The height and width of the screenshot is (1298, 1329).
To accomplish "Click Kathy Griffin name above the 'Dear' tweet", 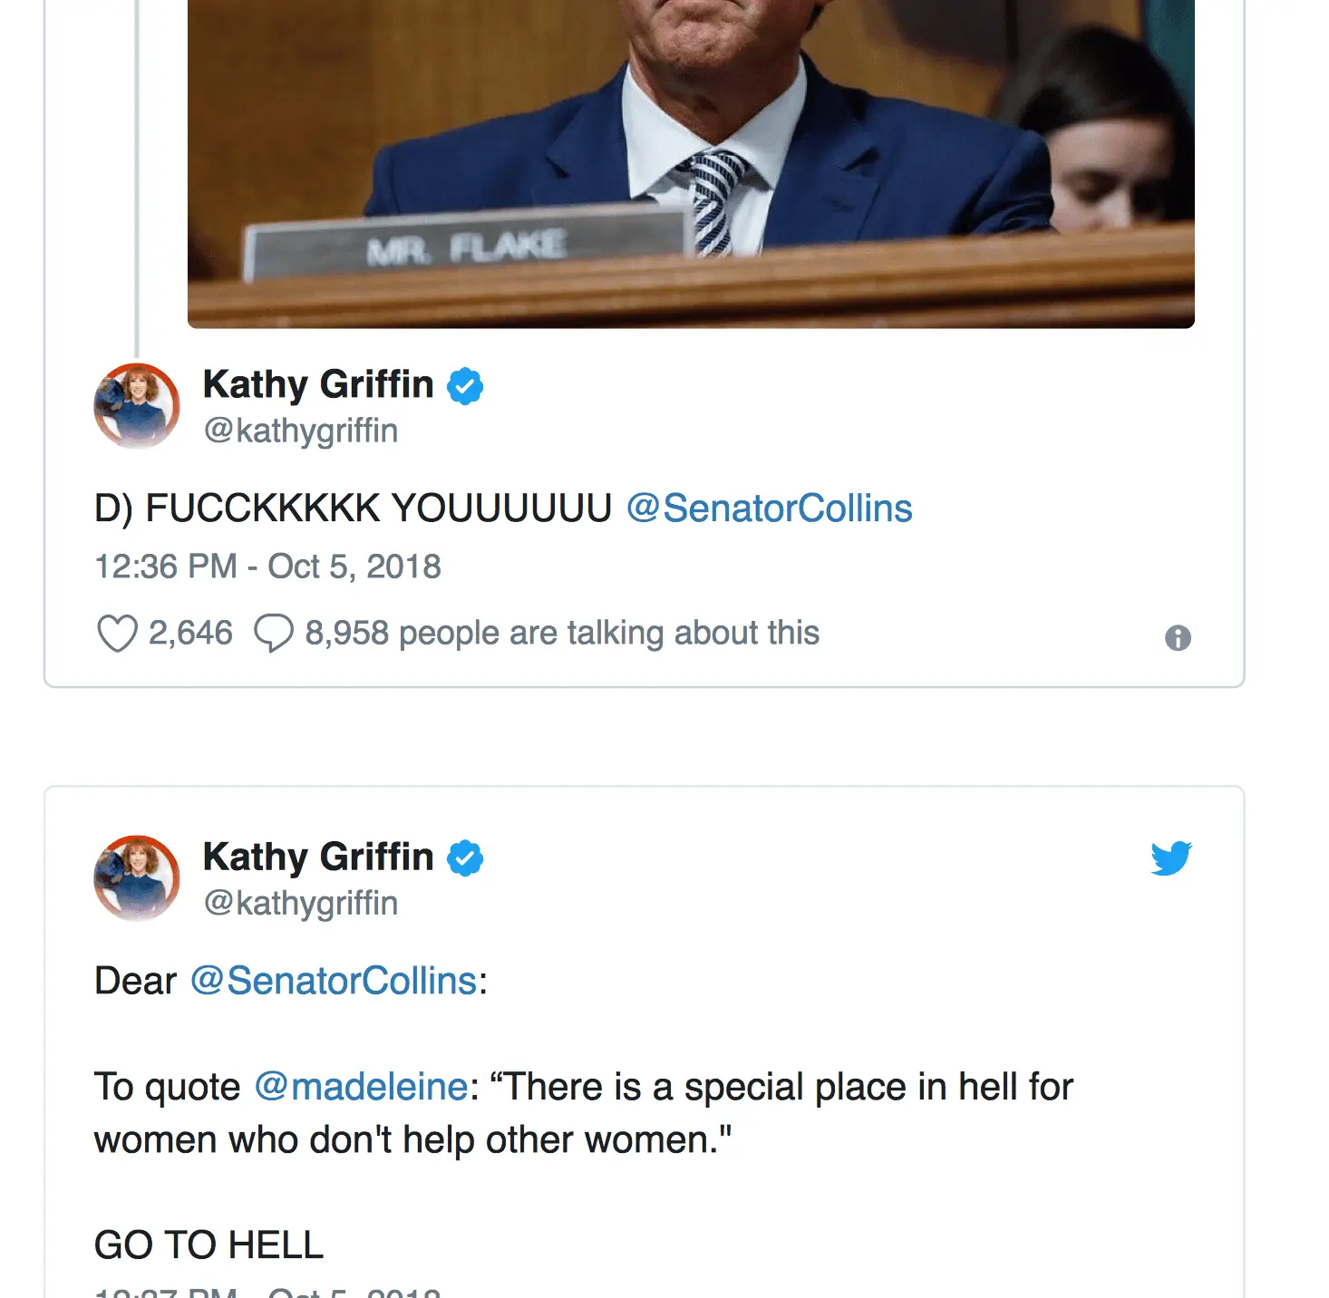I will (x=318, y=857).
